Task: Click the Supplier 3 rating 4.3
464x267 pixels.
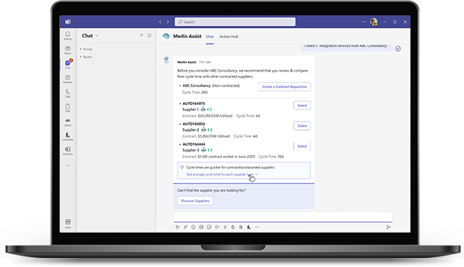Action: pos(207,150)
